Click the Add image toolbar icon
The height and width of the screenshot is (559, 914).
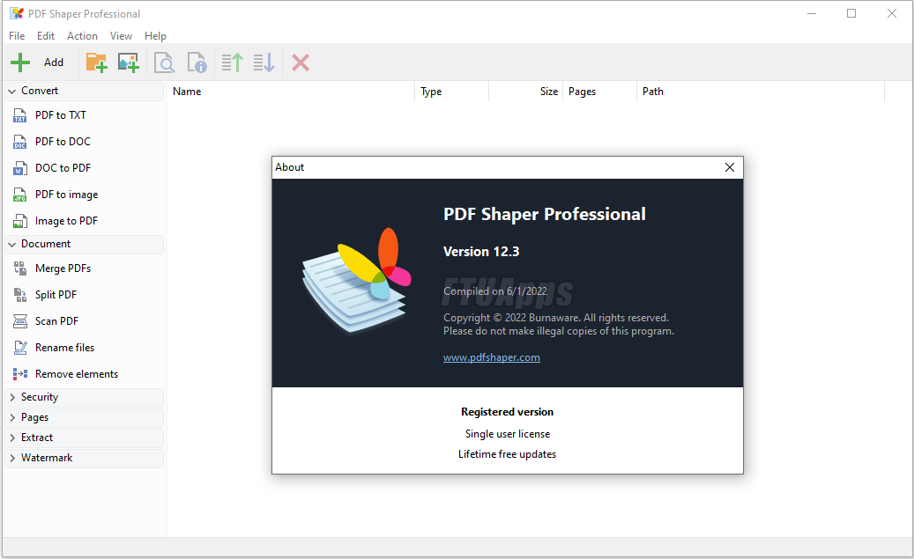coord(128,63)
